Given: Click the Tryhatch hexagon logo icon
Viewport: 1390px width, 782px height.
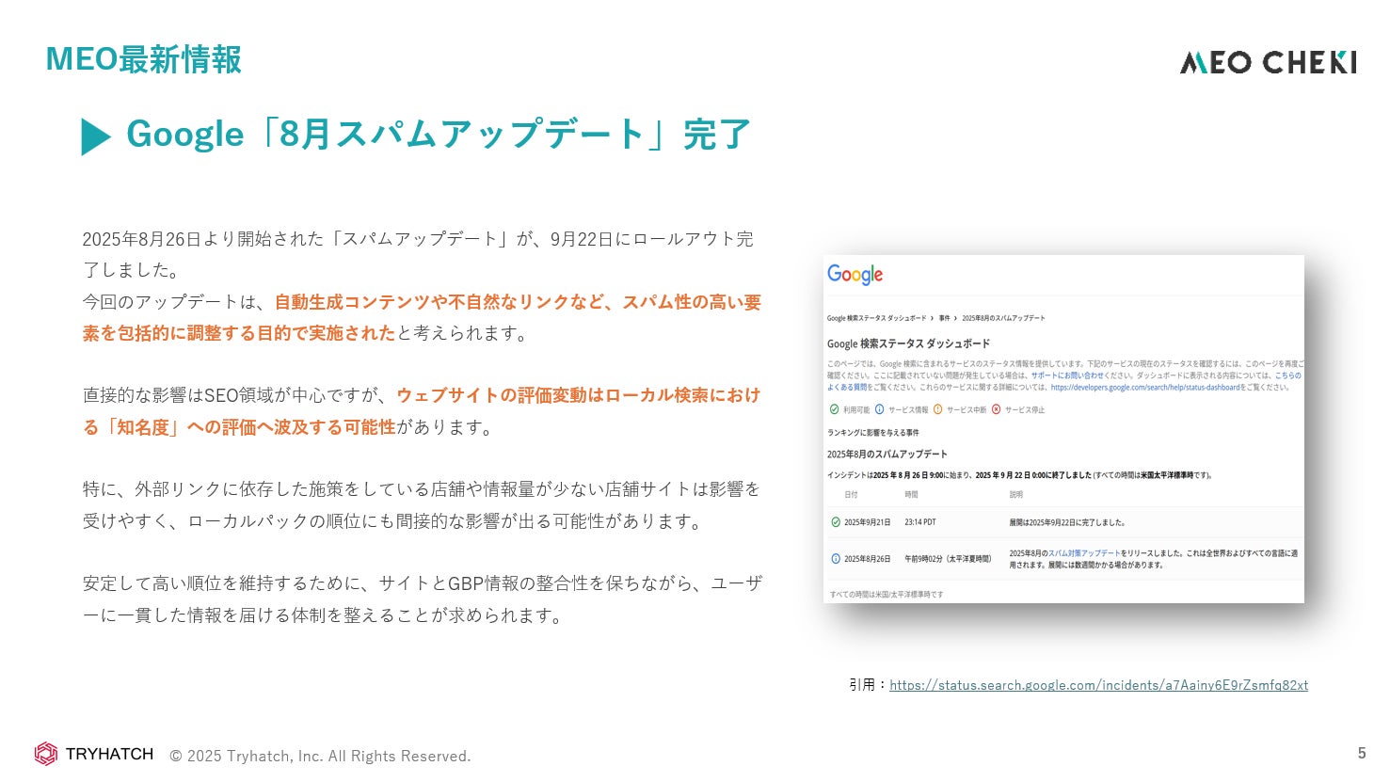Looking at the screenshot, I should click(46, 754).
